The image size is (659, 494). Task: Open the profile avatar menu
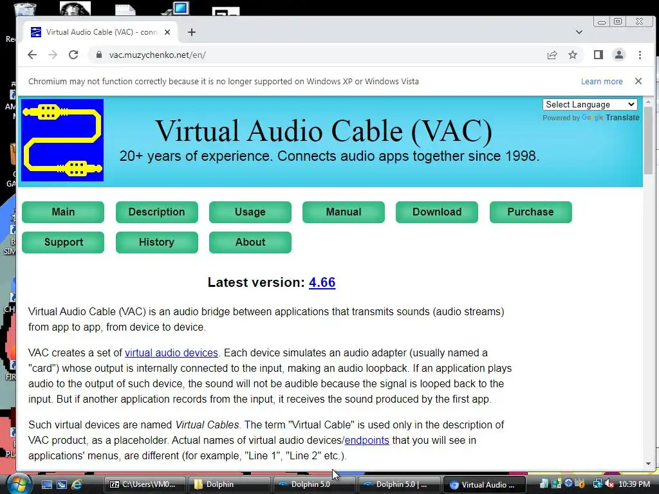pyautogui.click(x=619, y=55)
